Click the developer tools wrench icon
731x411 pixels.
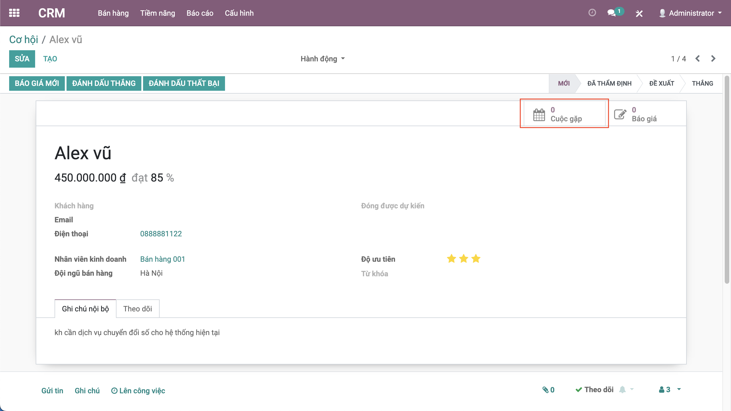click(639, 13)
